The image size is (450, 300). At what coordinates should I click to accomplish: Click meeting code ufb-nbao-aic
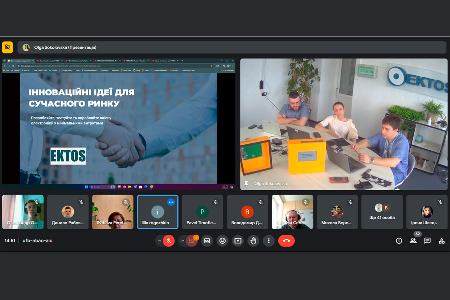tap(37, 241)
